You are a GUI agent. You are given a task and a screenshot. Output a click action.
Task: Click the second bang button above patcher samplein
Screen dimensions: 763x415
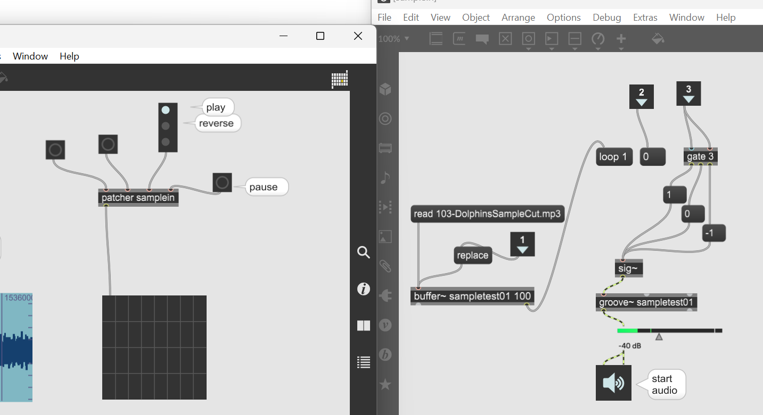(x=108, y=144)
